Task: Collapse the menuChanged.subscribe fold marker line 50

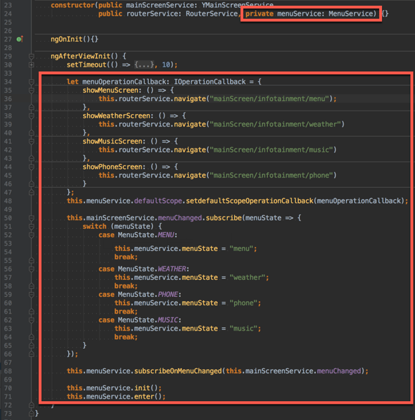Action: [31, 218]
